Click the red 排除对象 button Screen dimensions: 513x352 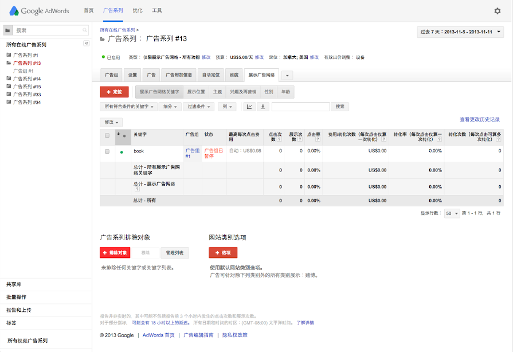(115, 253)
